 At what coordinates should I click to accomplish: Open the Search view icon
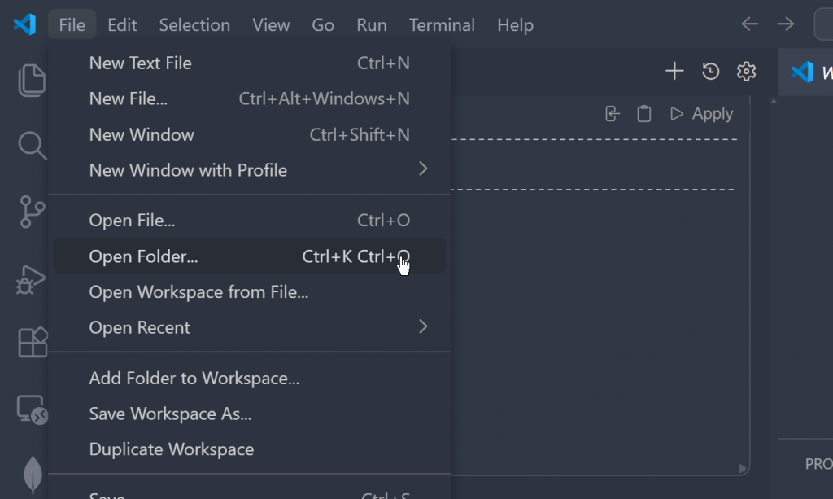[33, 147]
